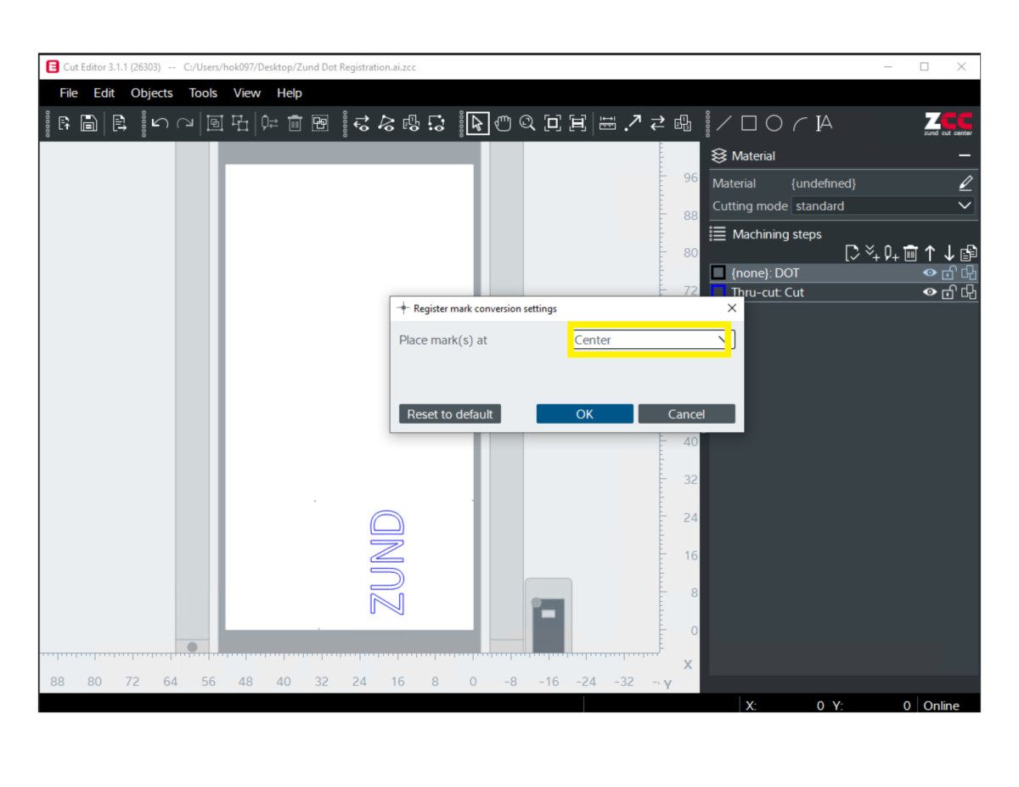Click the open/import file icon in toolbar
This screenshot has height=787, width=1019.
tap(65, 124)
